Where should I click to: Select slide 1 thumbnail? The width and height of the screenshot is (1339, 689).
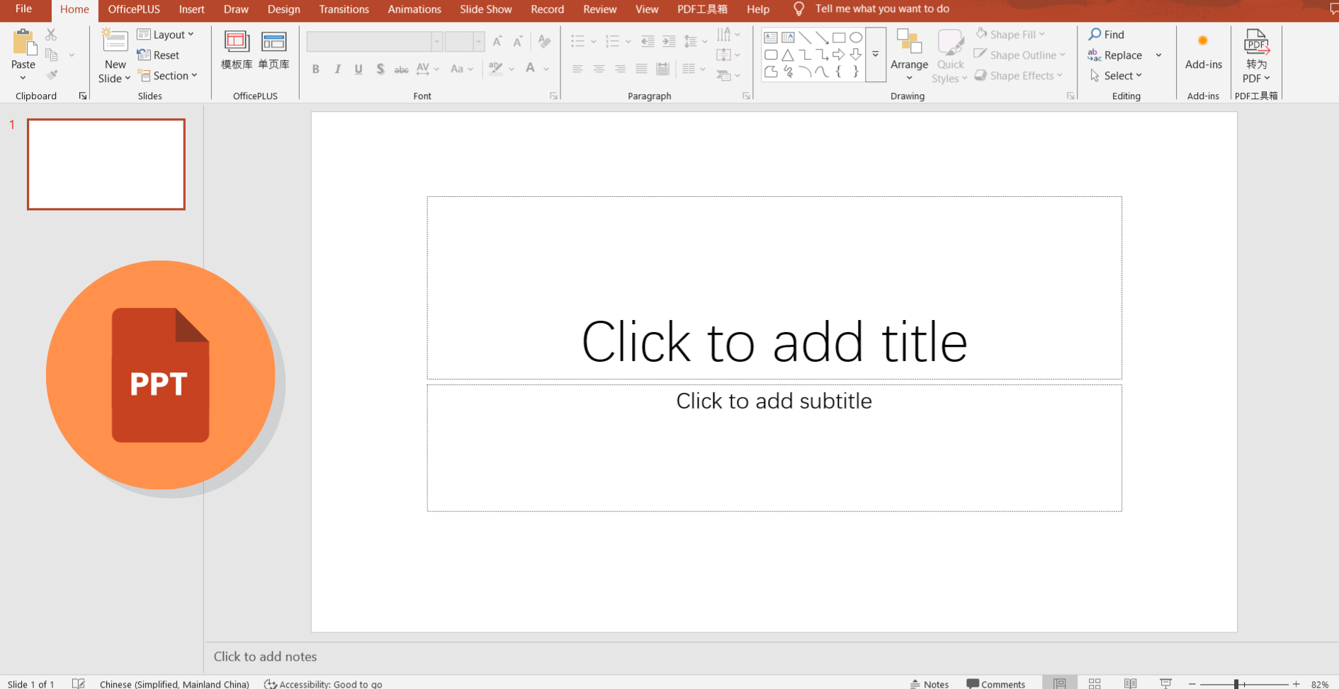tap(106, 164)
